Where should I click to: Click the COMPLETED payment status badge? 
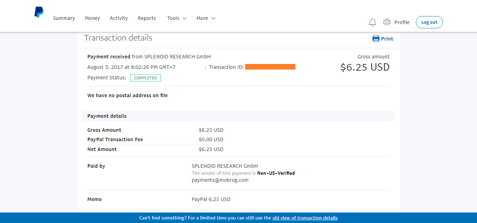tap(145, 78)
